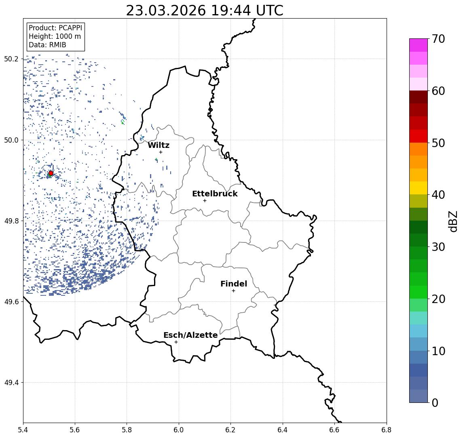The height and width of the screenshot is (438, 463).
Task: Click the latitude label 50.0
Action: point(11,140)
